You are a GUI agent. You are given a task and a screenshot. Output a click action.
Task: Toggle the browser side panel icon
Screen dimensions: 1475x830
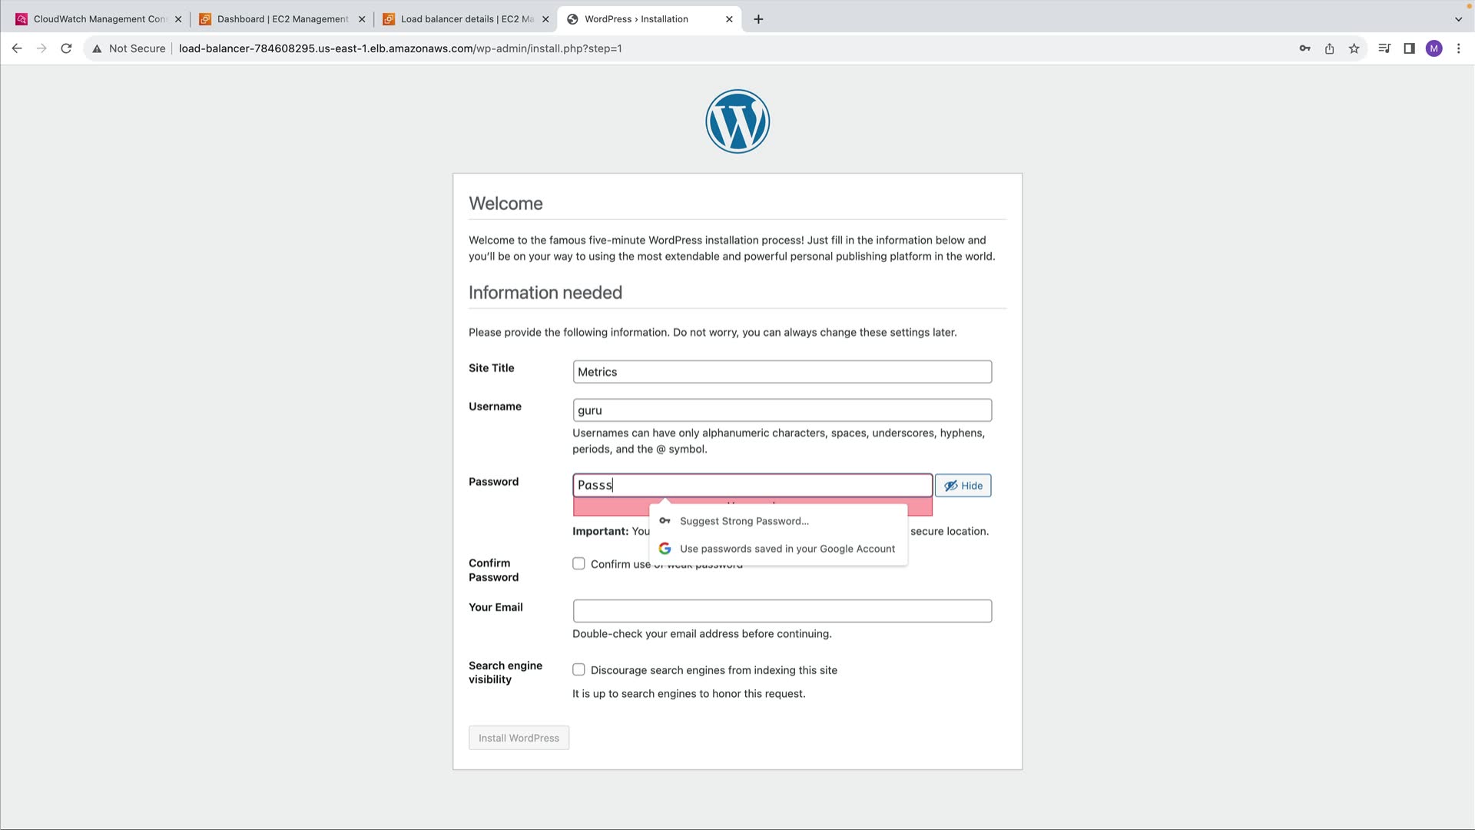point(1409,48)
